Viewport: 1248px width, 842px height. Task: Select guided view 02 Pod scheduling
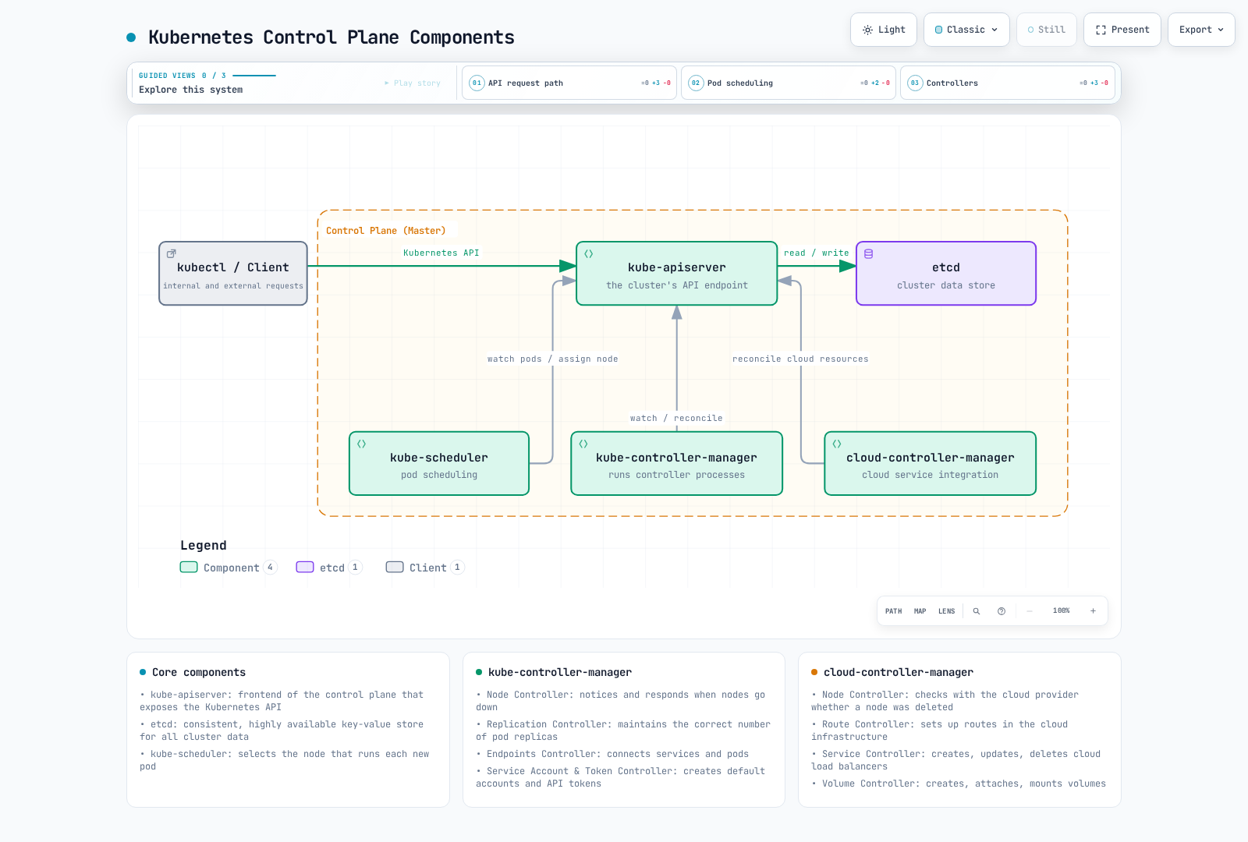click(x=789, y=83)
